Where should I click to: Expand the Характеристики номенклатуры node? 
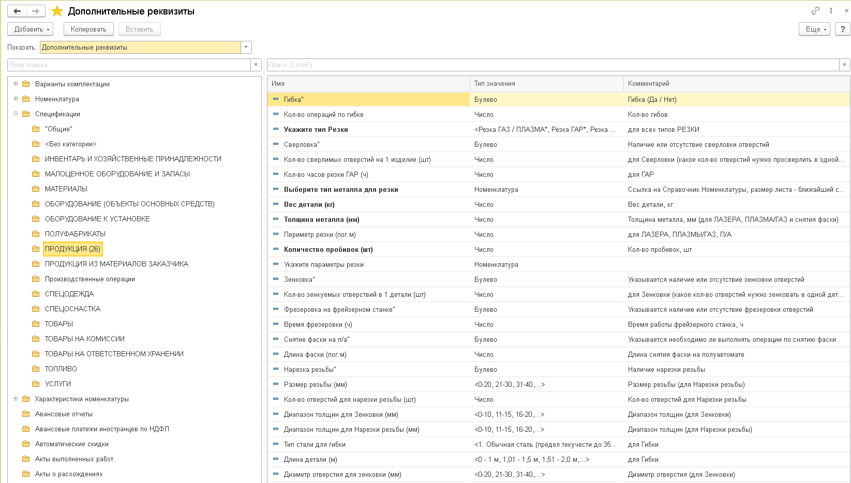[16, 399]
